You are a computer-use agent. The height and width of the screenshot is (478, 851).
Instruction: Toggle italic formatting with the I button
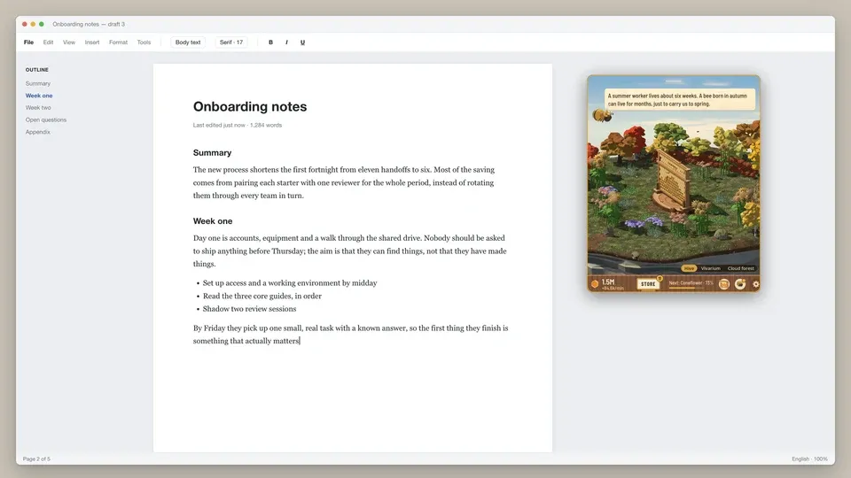(x=286, y=42)
